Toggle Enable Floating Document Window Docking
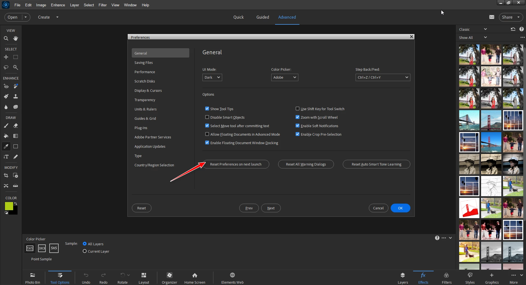Image resolution: width=526 pixels, height=285 pixels. click(207, 143)
